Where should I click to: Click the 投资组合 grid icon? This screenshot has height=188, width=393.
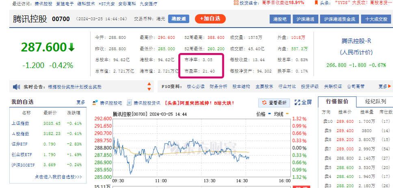[x=236, y=3]
